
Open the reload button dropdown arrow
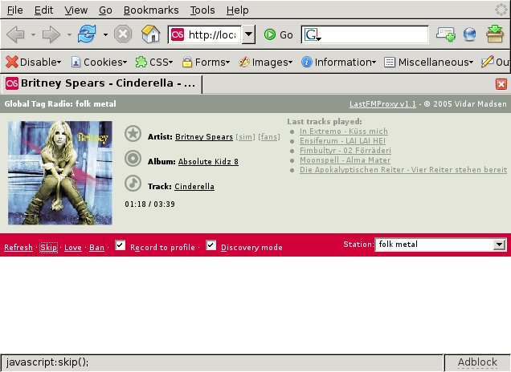tap(105, 34)
